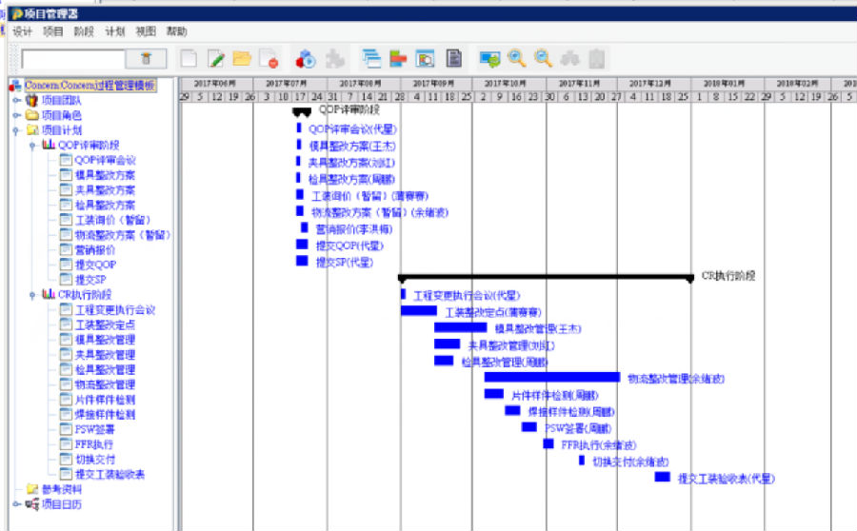Click the 项目团队 people icon

31,100
